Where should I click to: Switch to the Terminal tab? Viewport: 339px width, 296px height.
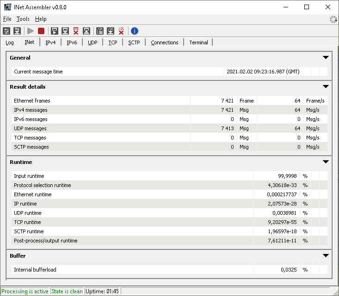point(198,42)
